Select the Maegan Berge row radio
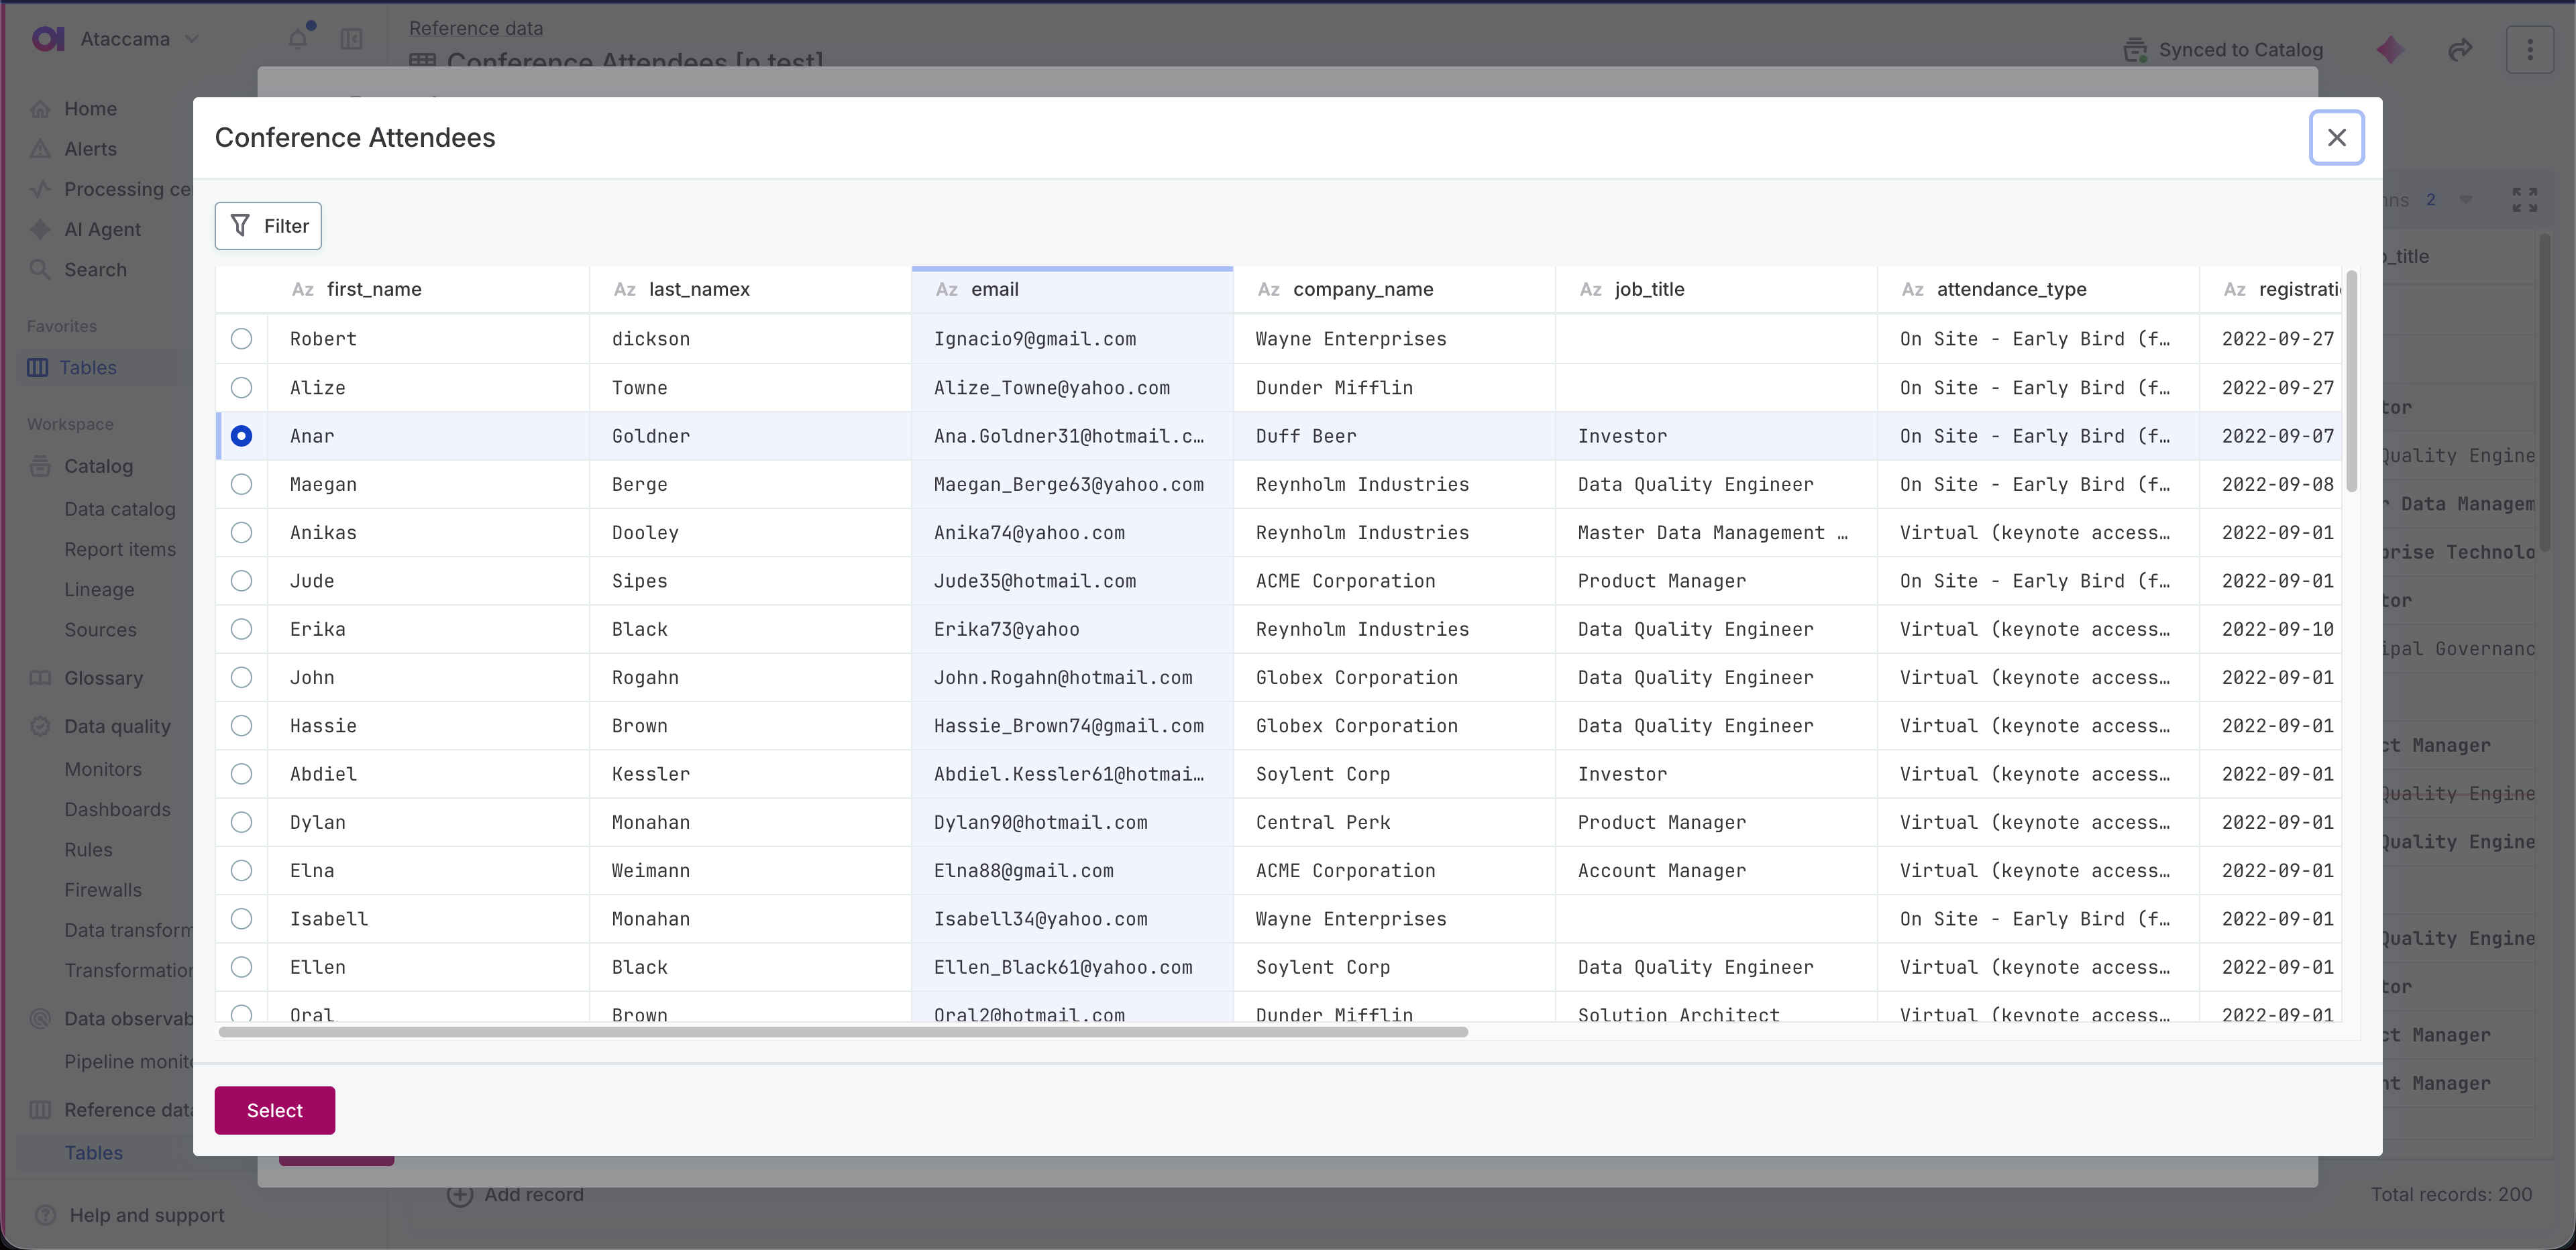The width and height of the screenshot is (2576, 1250). [241, 484]
